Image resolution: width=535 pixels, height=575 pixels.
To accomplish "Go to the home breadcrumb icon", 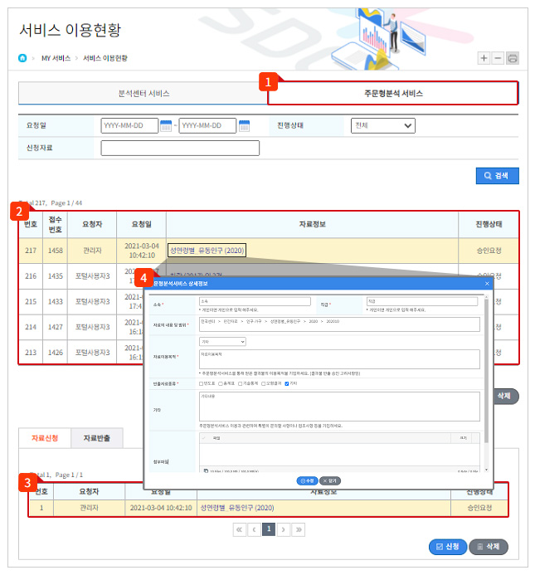I will (x=22, y=58).
